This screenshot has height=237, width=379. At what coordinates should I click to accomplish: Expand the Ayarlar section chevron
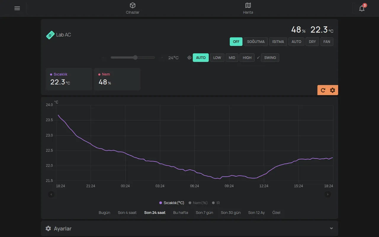tap(331, 228)
